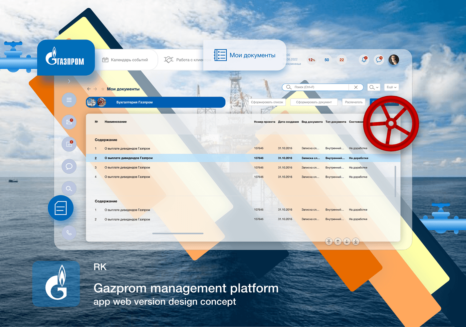The width and height of the screenshot is (466, 327).
Task: Open mail icon with red badge
Action: tap(69, 122)
